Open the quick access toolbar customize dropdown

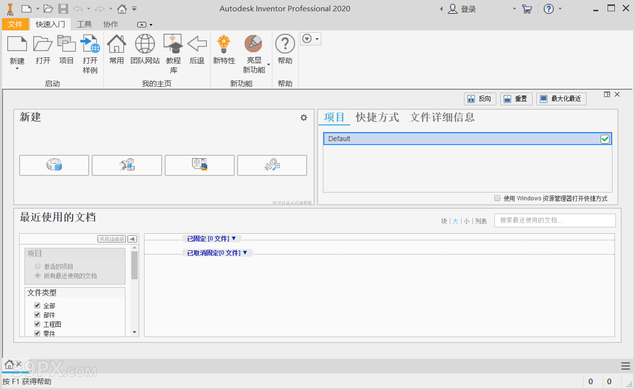point(134,9)
